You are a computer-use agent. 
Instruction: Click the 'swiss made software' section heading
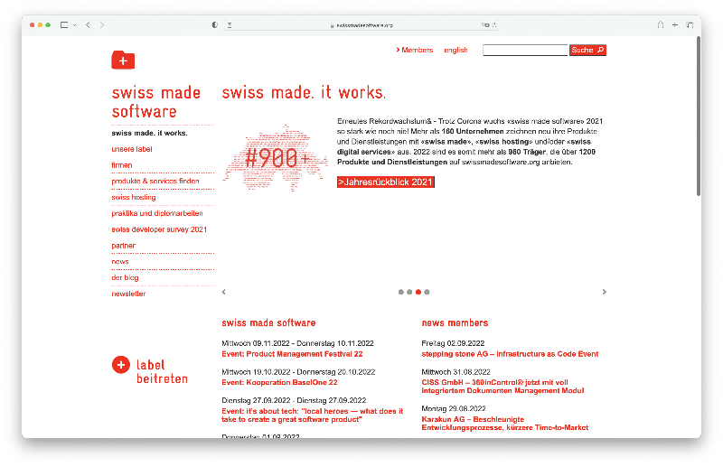click(x=268, y=322)
